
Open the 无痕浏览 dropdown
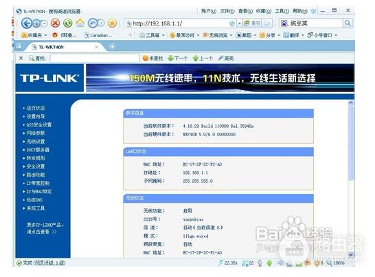(x=218, y=35)
